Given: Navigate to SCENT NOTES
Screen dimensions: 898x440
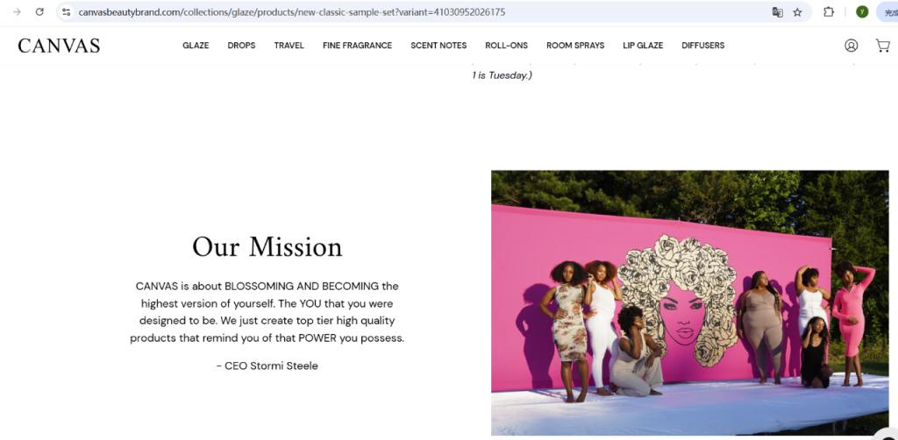Looking at the screenshot, I should click(438, 46).
